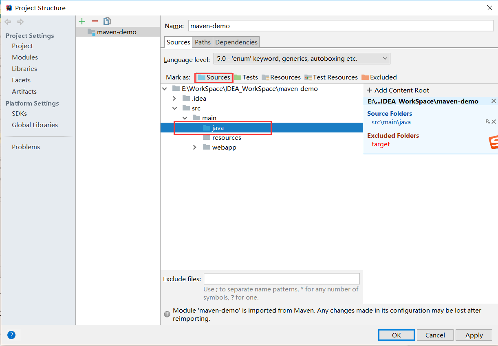Click the IntelliJ icon in the title bar
The height and width of the screenshot is (346, 498).
[9, 8]
